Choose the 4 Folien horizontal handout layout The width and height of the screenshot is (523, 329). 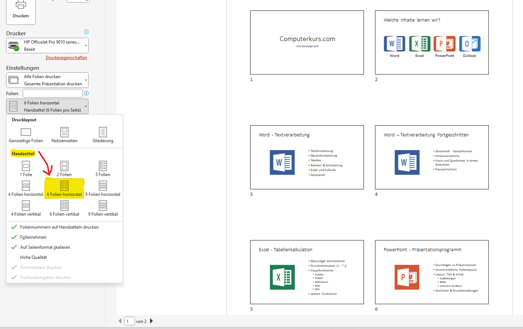point(26,188)
